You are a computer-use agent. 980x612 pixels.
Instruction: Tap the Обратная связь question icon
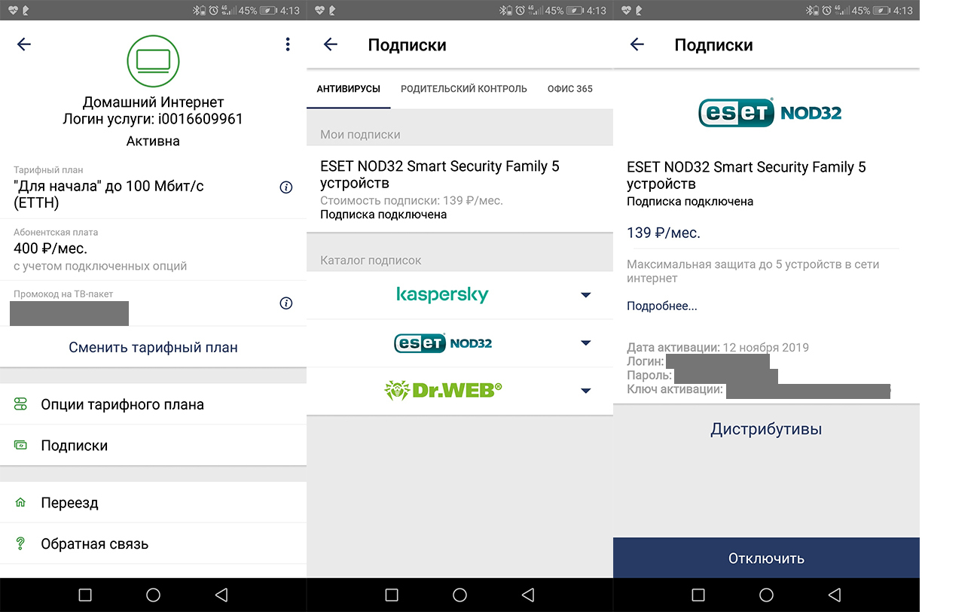tap(20, 543)
